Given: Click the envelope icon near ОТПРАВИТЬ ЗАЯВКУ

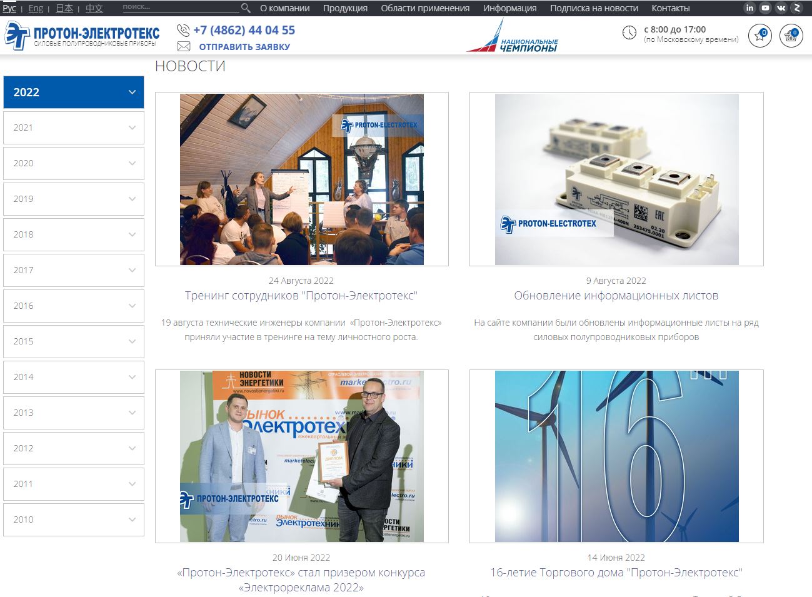Looking at the screenshot, I should (x=183, y=46).
